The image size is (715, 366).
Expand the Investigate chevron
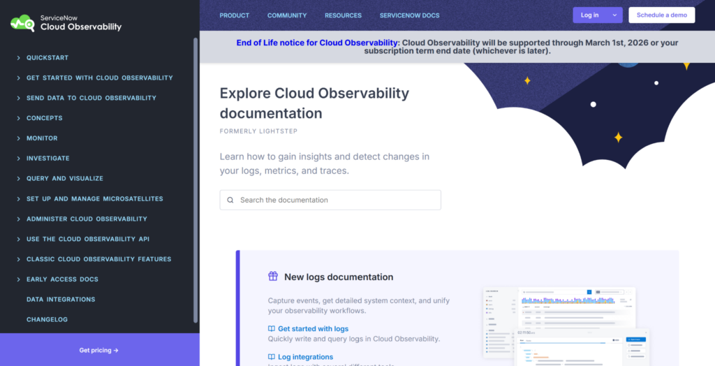(19, 159)
